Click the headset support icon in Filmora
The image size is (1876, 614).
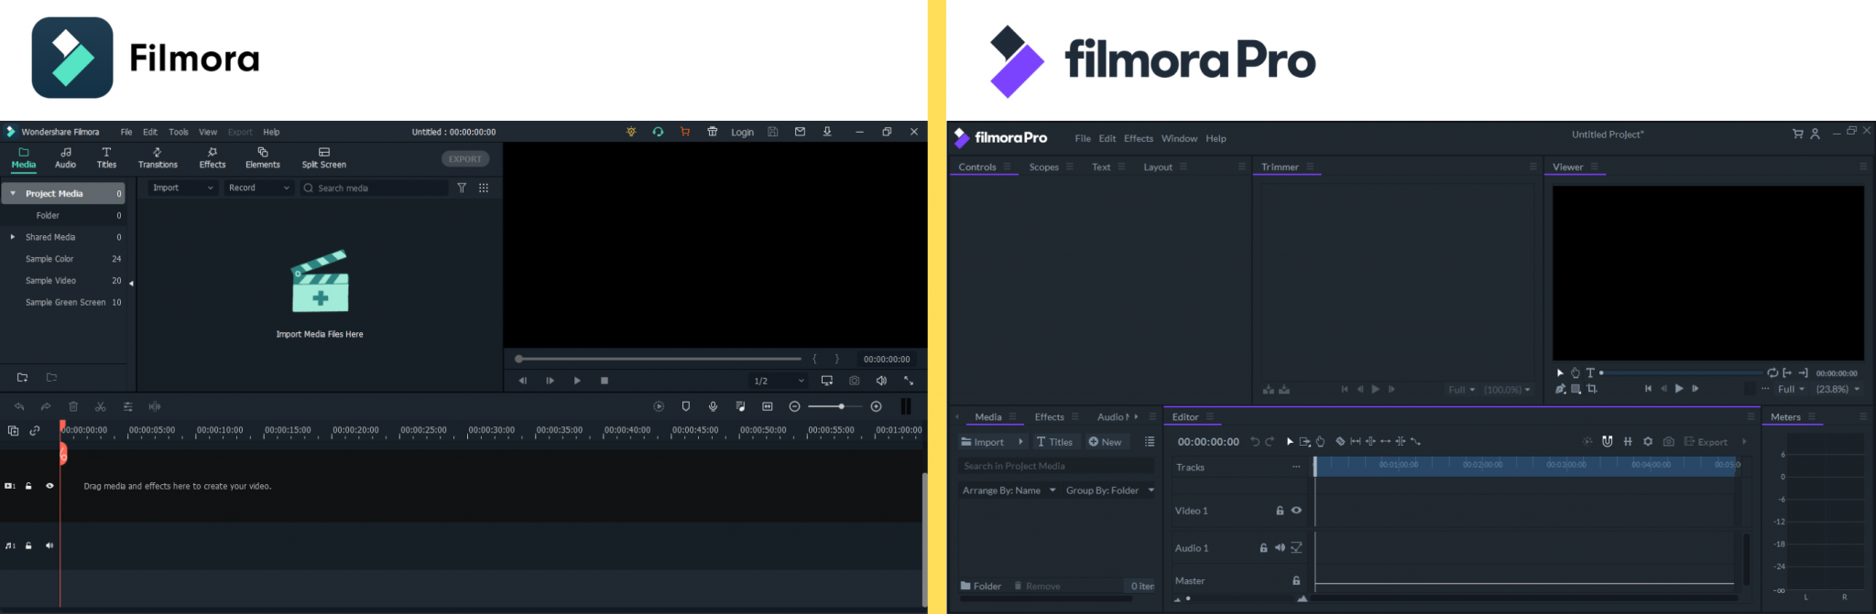(658, 132)
